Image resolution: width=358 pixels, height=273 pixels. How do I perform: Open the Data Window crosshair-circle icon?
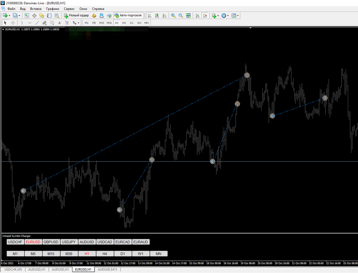(34, 16)
